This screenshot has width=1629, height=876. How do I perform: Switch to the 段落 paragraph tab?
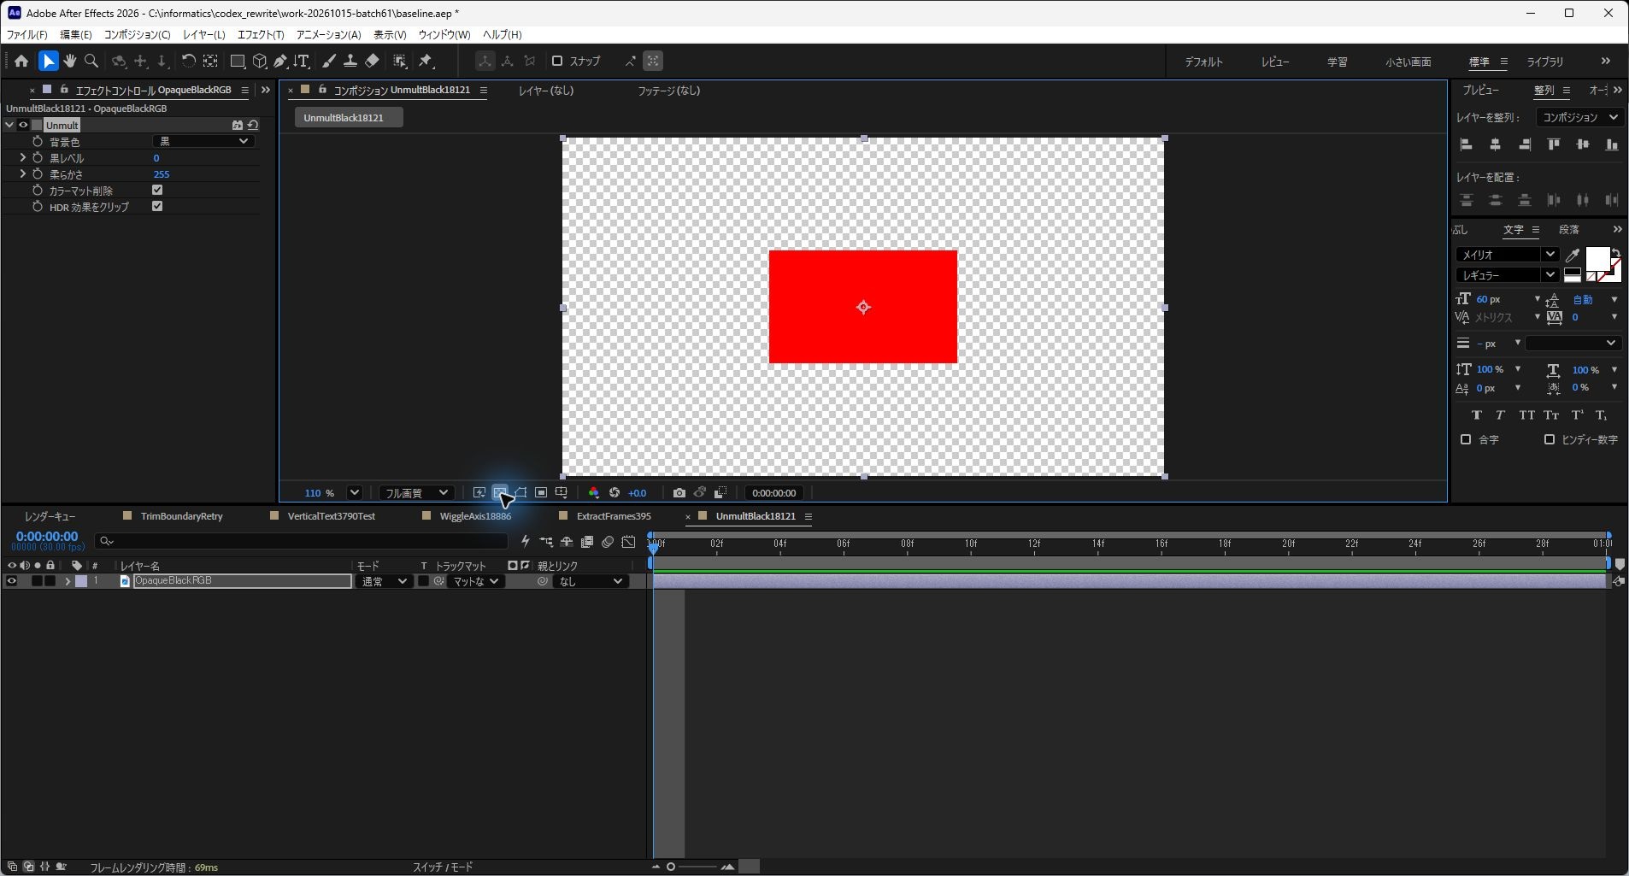[1569, 229]
